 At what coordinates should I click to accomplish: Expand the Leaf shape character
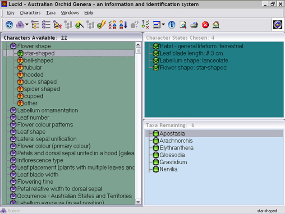[13, 132]
